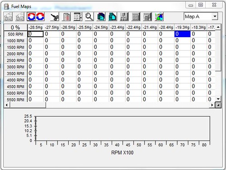Click the Fuel Maps window title icon
The height and width of the screenshot is (170, 226).
click(6, 7)
